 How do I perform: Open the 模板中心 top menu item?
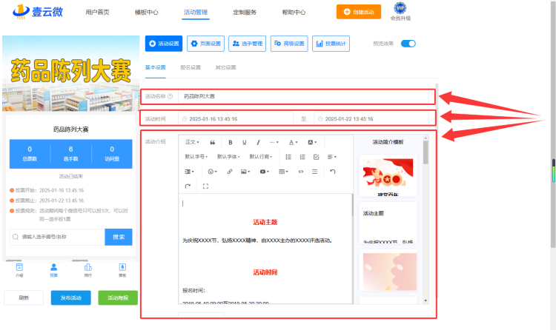tap(147, 13)
